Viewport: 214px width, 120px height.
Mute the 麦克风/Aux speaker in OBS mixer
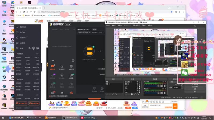click(162, 93)
